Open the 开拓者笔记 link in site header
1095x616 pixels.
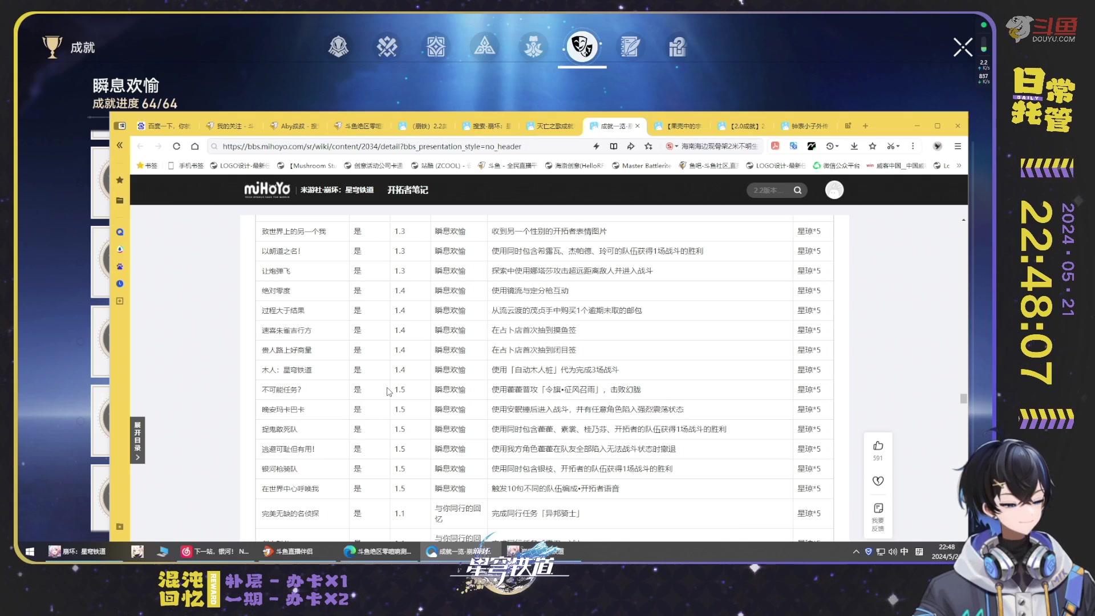point(408,190)
